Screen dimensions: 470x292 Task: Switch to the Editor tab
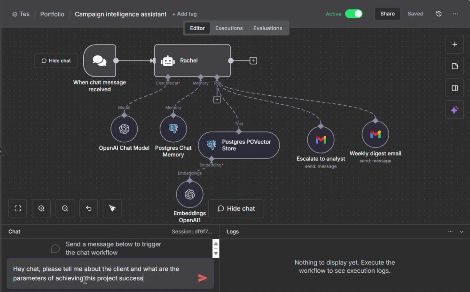(x=197, y=28)
